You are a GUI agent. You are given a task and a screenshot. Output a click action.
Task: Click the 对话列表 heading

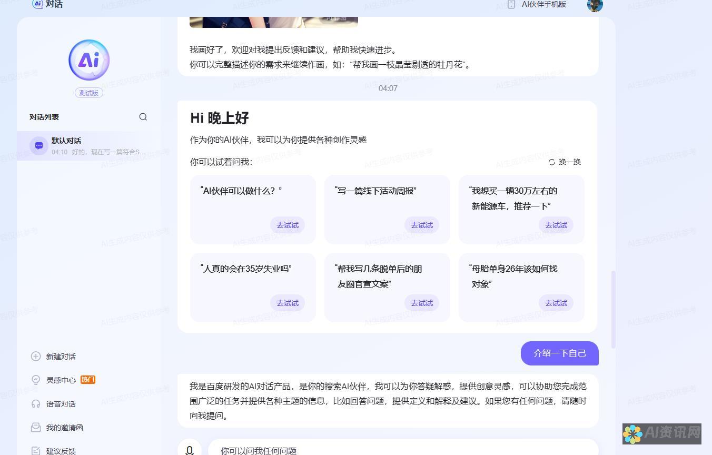(44, 117)
